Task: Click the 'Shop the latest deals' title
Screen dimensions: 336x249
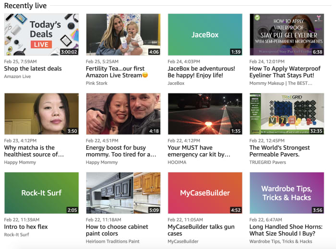Action: coord(33,68)
